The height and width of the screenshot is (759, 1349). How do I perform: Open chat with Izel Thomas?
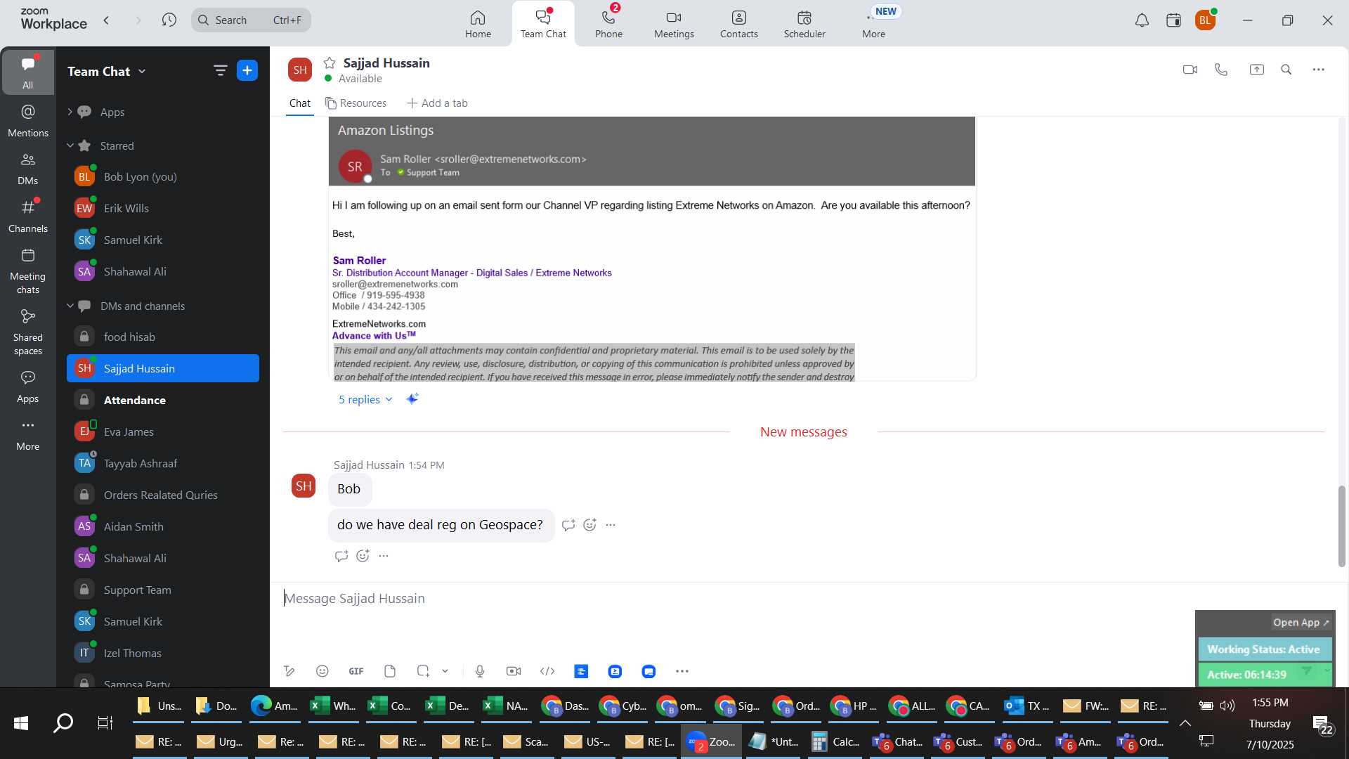tap(163, 653)
